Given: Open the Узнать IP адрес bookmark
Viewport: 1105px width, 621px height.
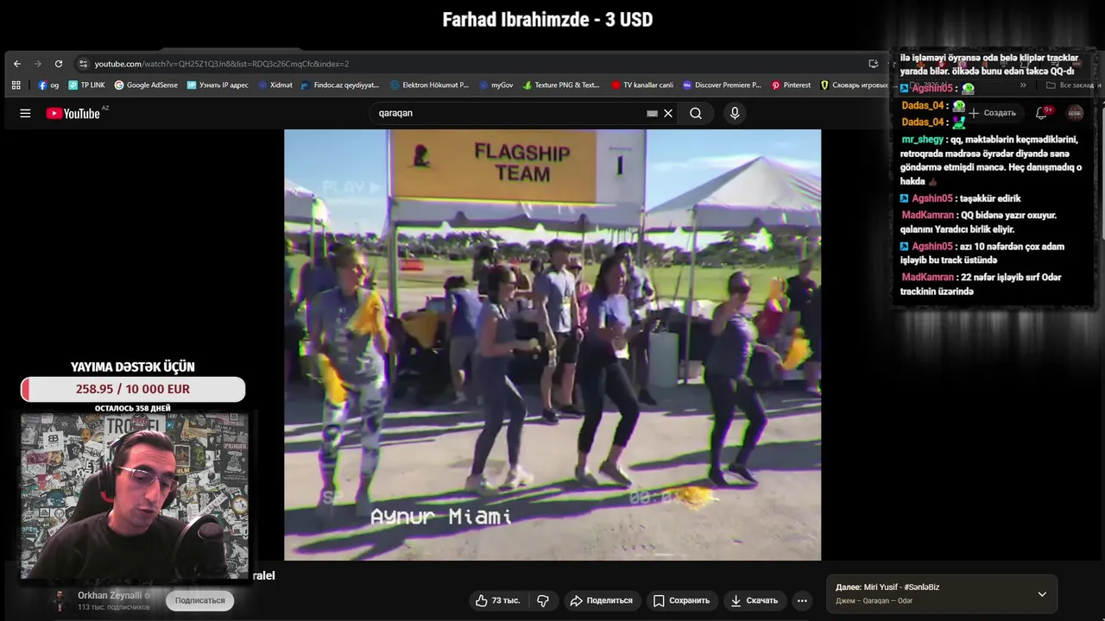Looking at the screenshot, I should [x=217, y=85].
